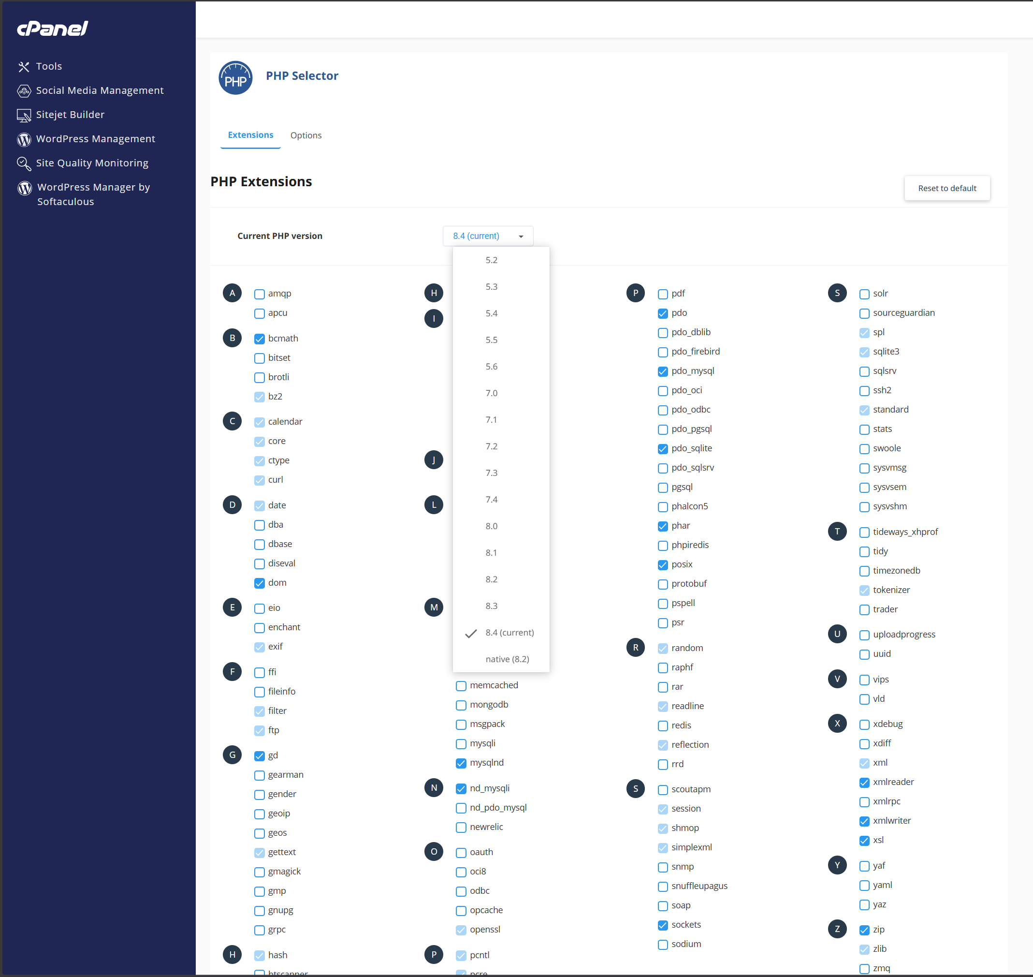1033x977 pixels.
Task: Select PHP version 7.4 from the list
Action: (491, 499)
